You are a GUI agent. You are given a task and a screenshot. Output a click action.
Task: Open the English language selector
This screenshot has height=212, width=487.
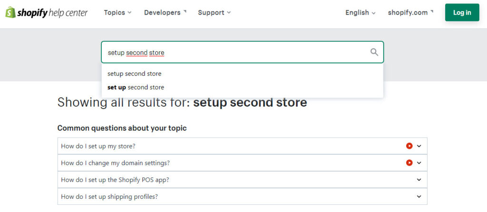coord(360,13)
